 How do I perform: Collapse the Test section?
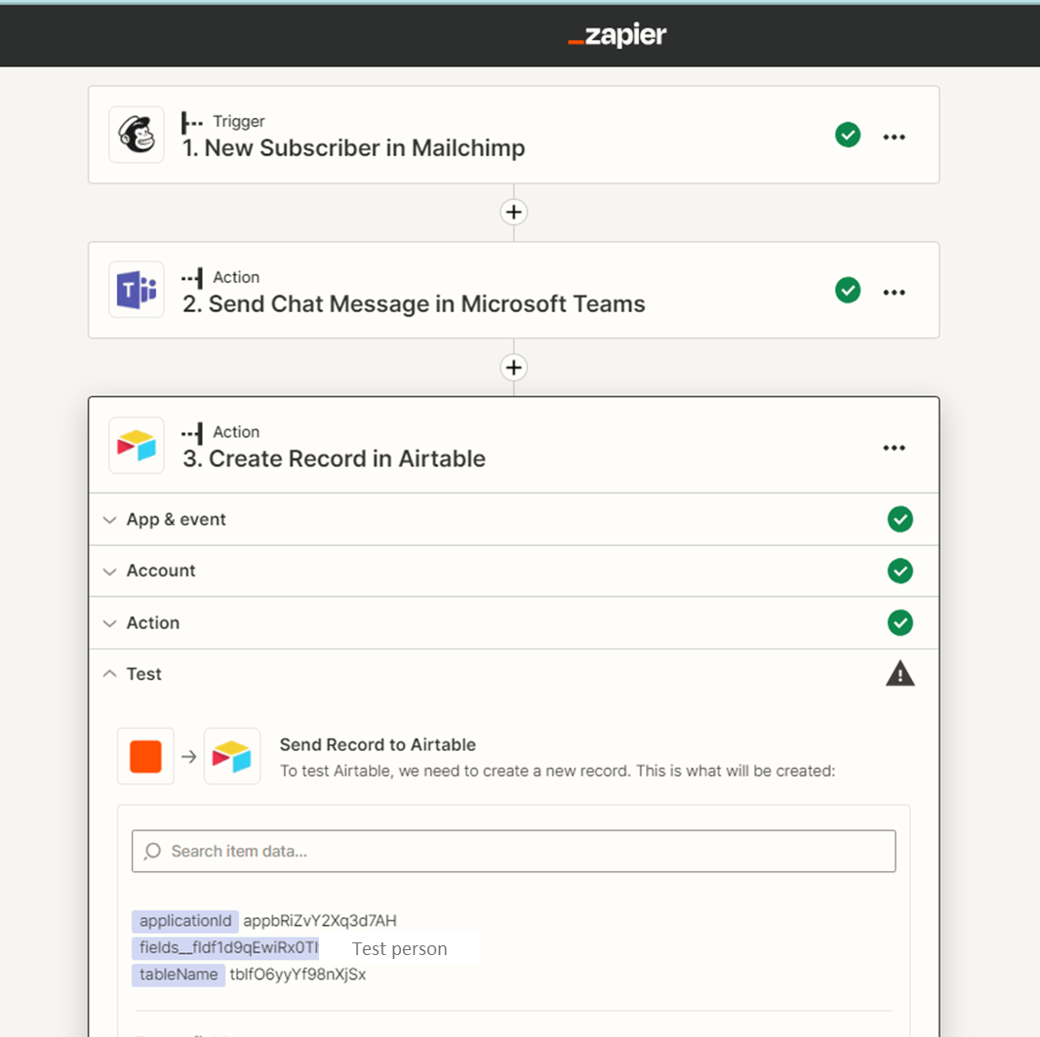point(513,674)
